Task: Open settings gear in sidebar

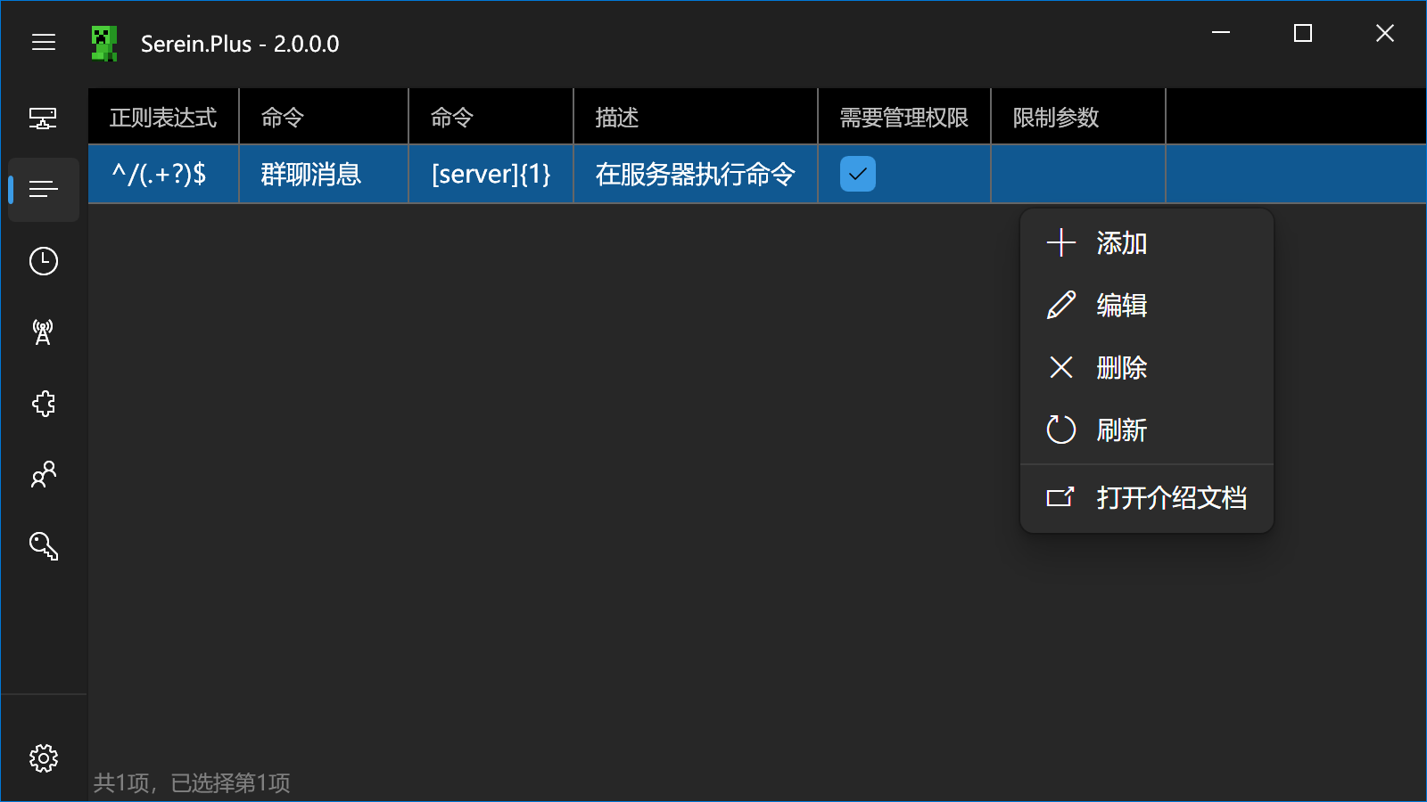Action: [x=43, y=758]
